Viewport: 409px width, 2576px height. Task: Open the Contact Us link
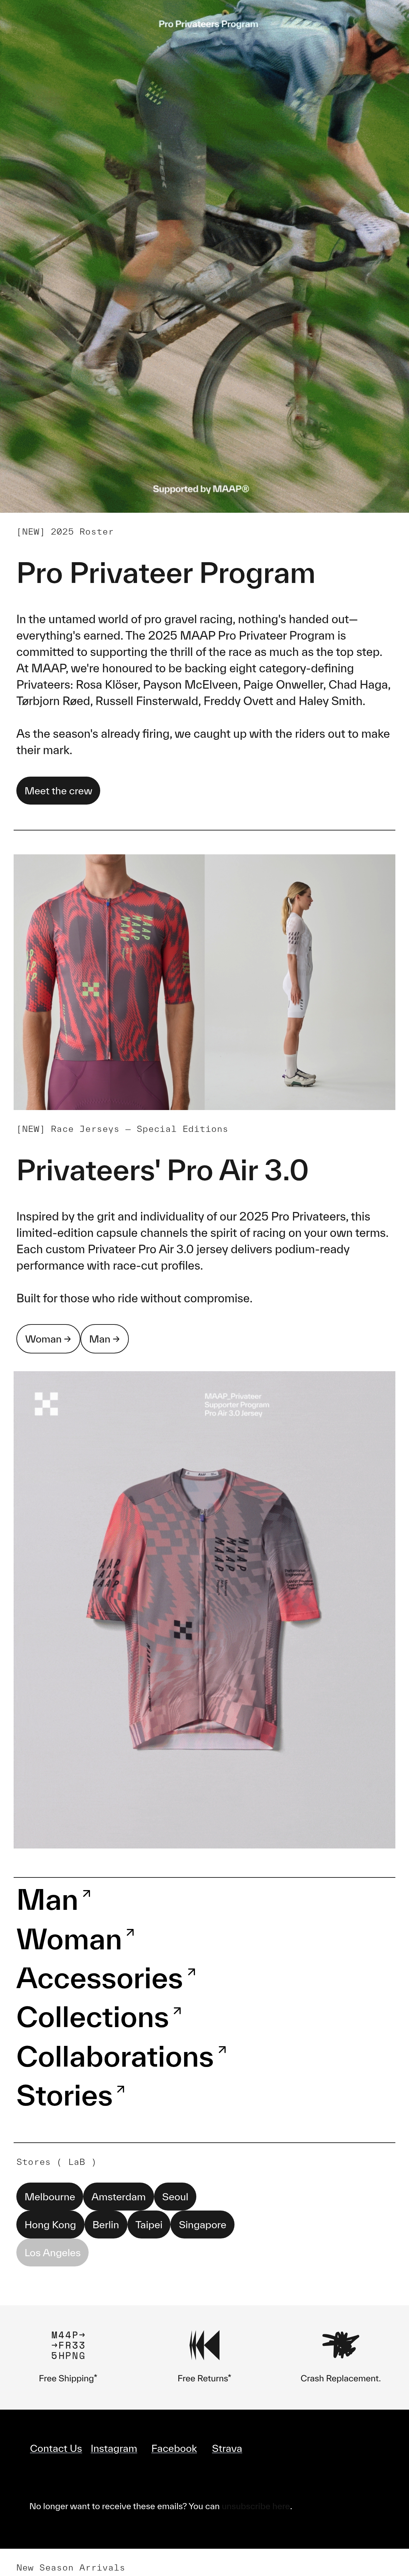[56, 2448]
